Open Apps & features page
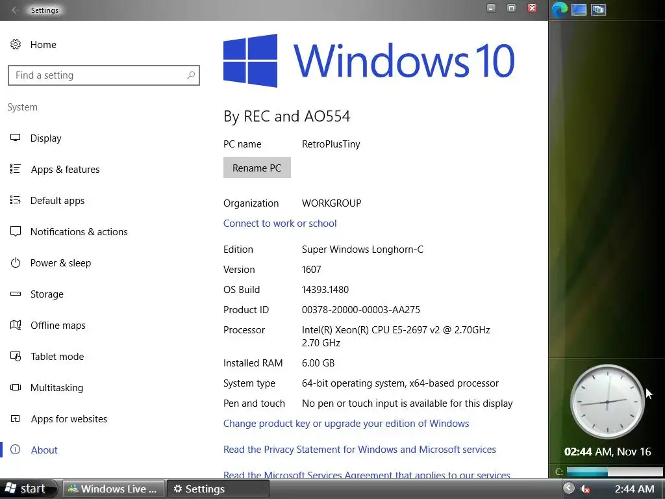Image resolution: width=665 pixels, height=499 pixels. 66,170
